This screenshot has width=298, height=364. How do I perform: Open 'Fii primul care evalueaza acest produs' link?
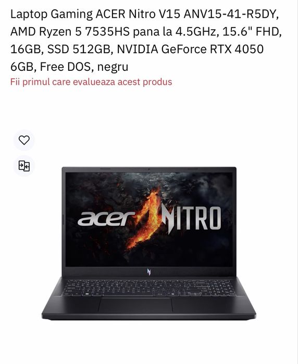tap(91, 82)
